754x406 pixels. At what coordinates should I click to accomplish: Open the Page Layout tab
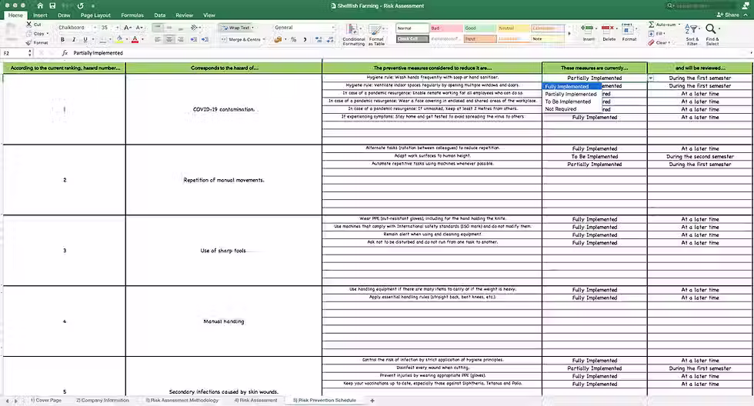(x=95, y=15)
